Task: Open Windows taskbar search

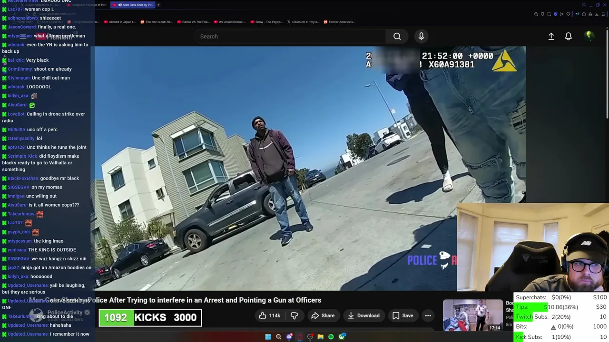Action: [x=278, y=337]
